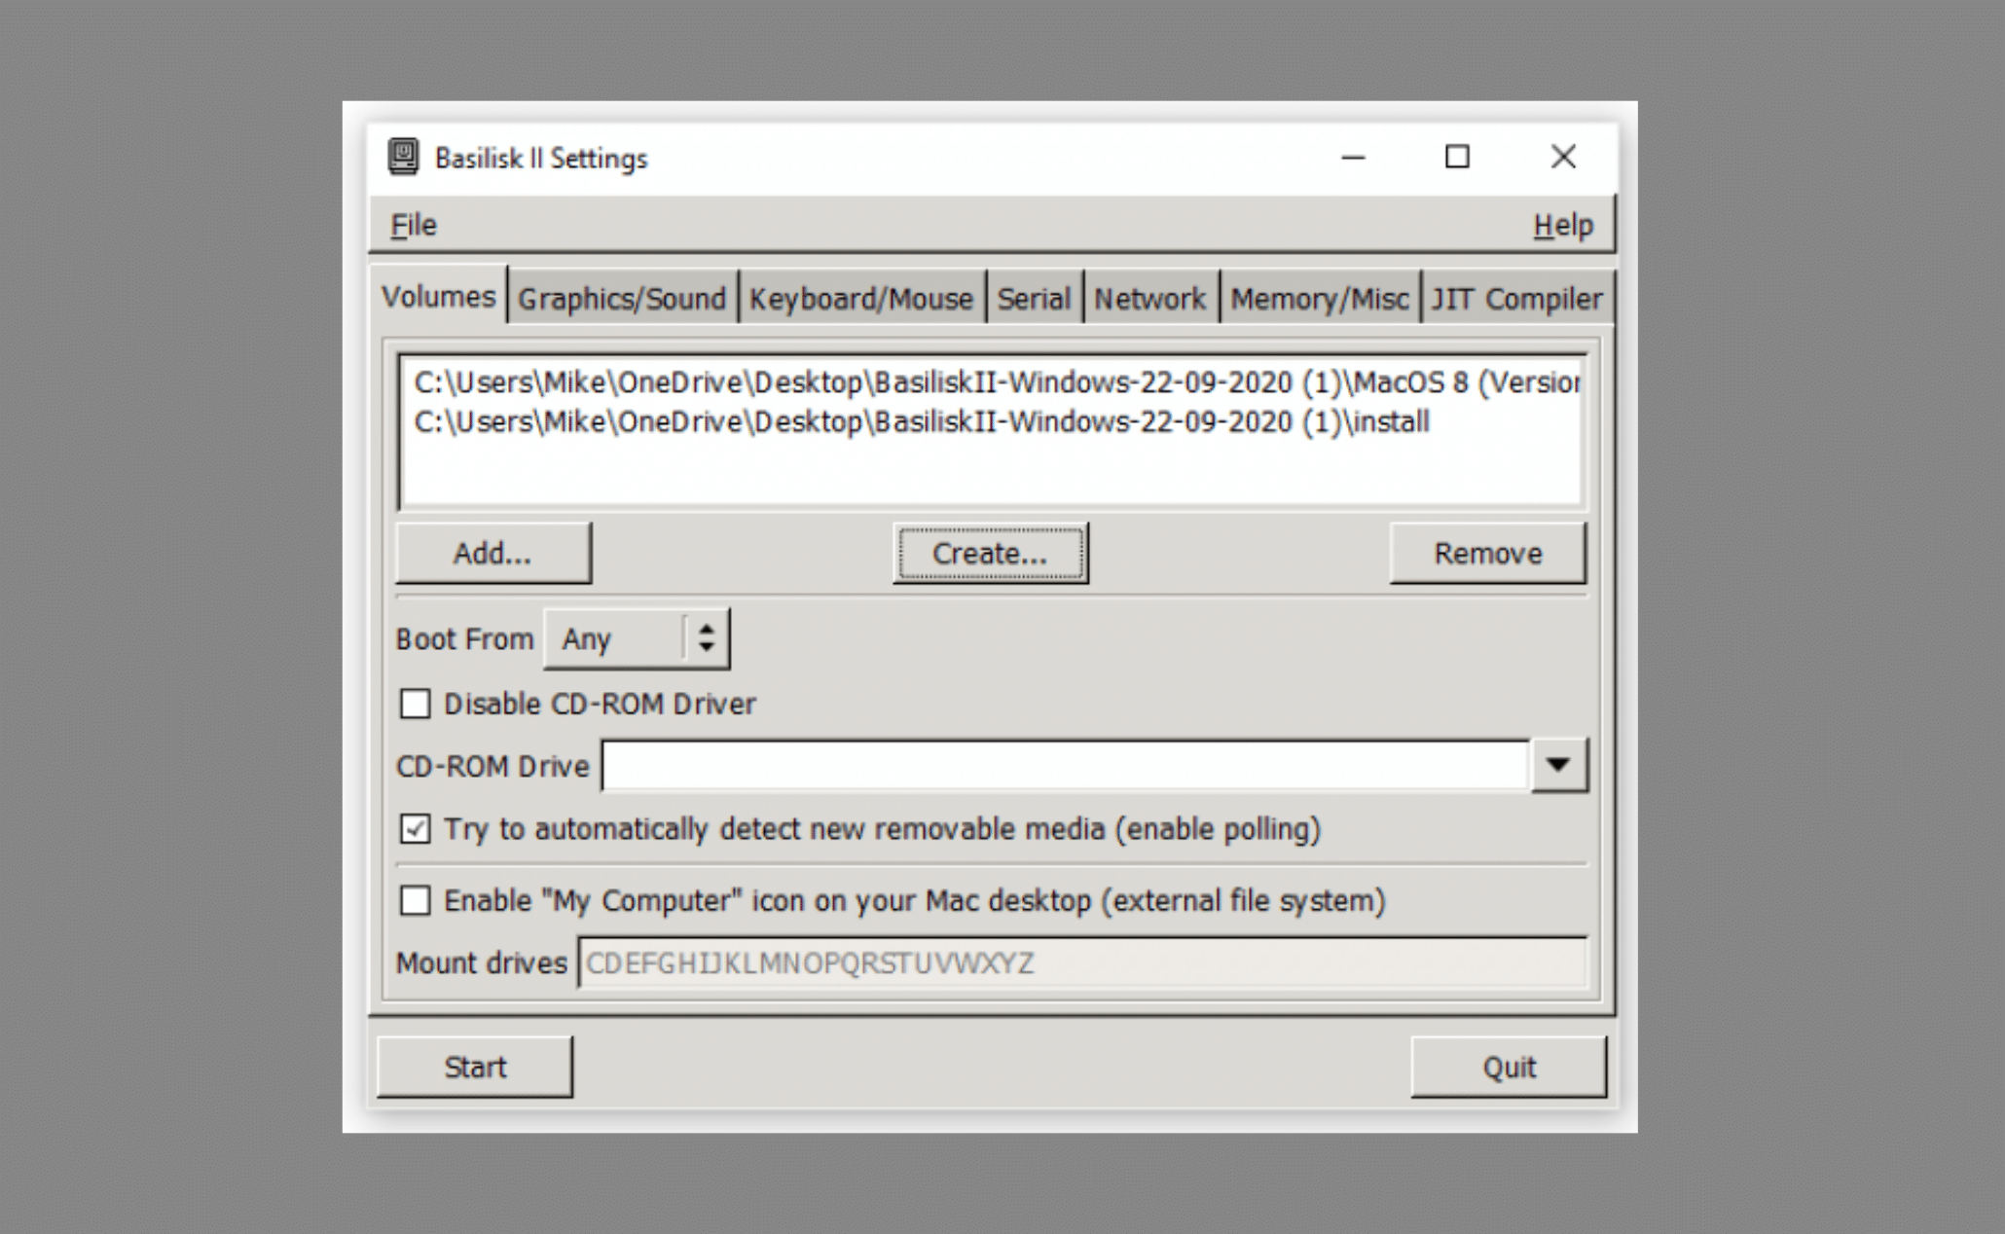Uncheck automatically detect new removable media
Viewport: 2005px width, 1234px height.
(416, 829)
